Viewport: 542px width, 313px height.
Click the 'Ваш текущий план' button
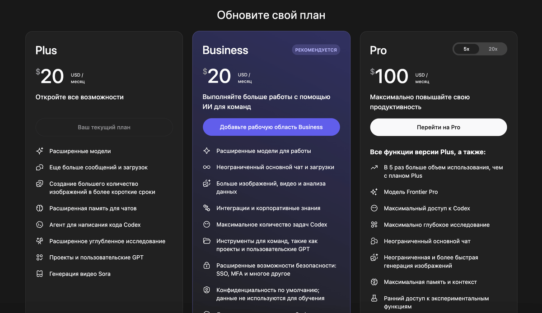[x=104, y=127]
